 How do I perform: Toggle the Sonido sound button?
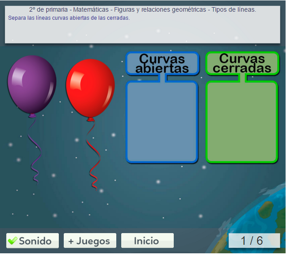pyautogui.click(x=32, y=241)
